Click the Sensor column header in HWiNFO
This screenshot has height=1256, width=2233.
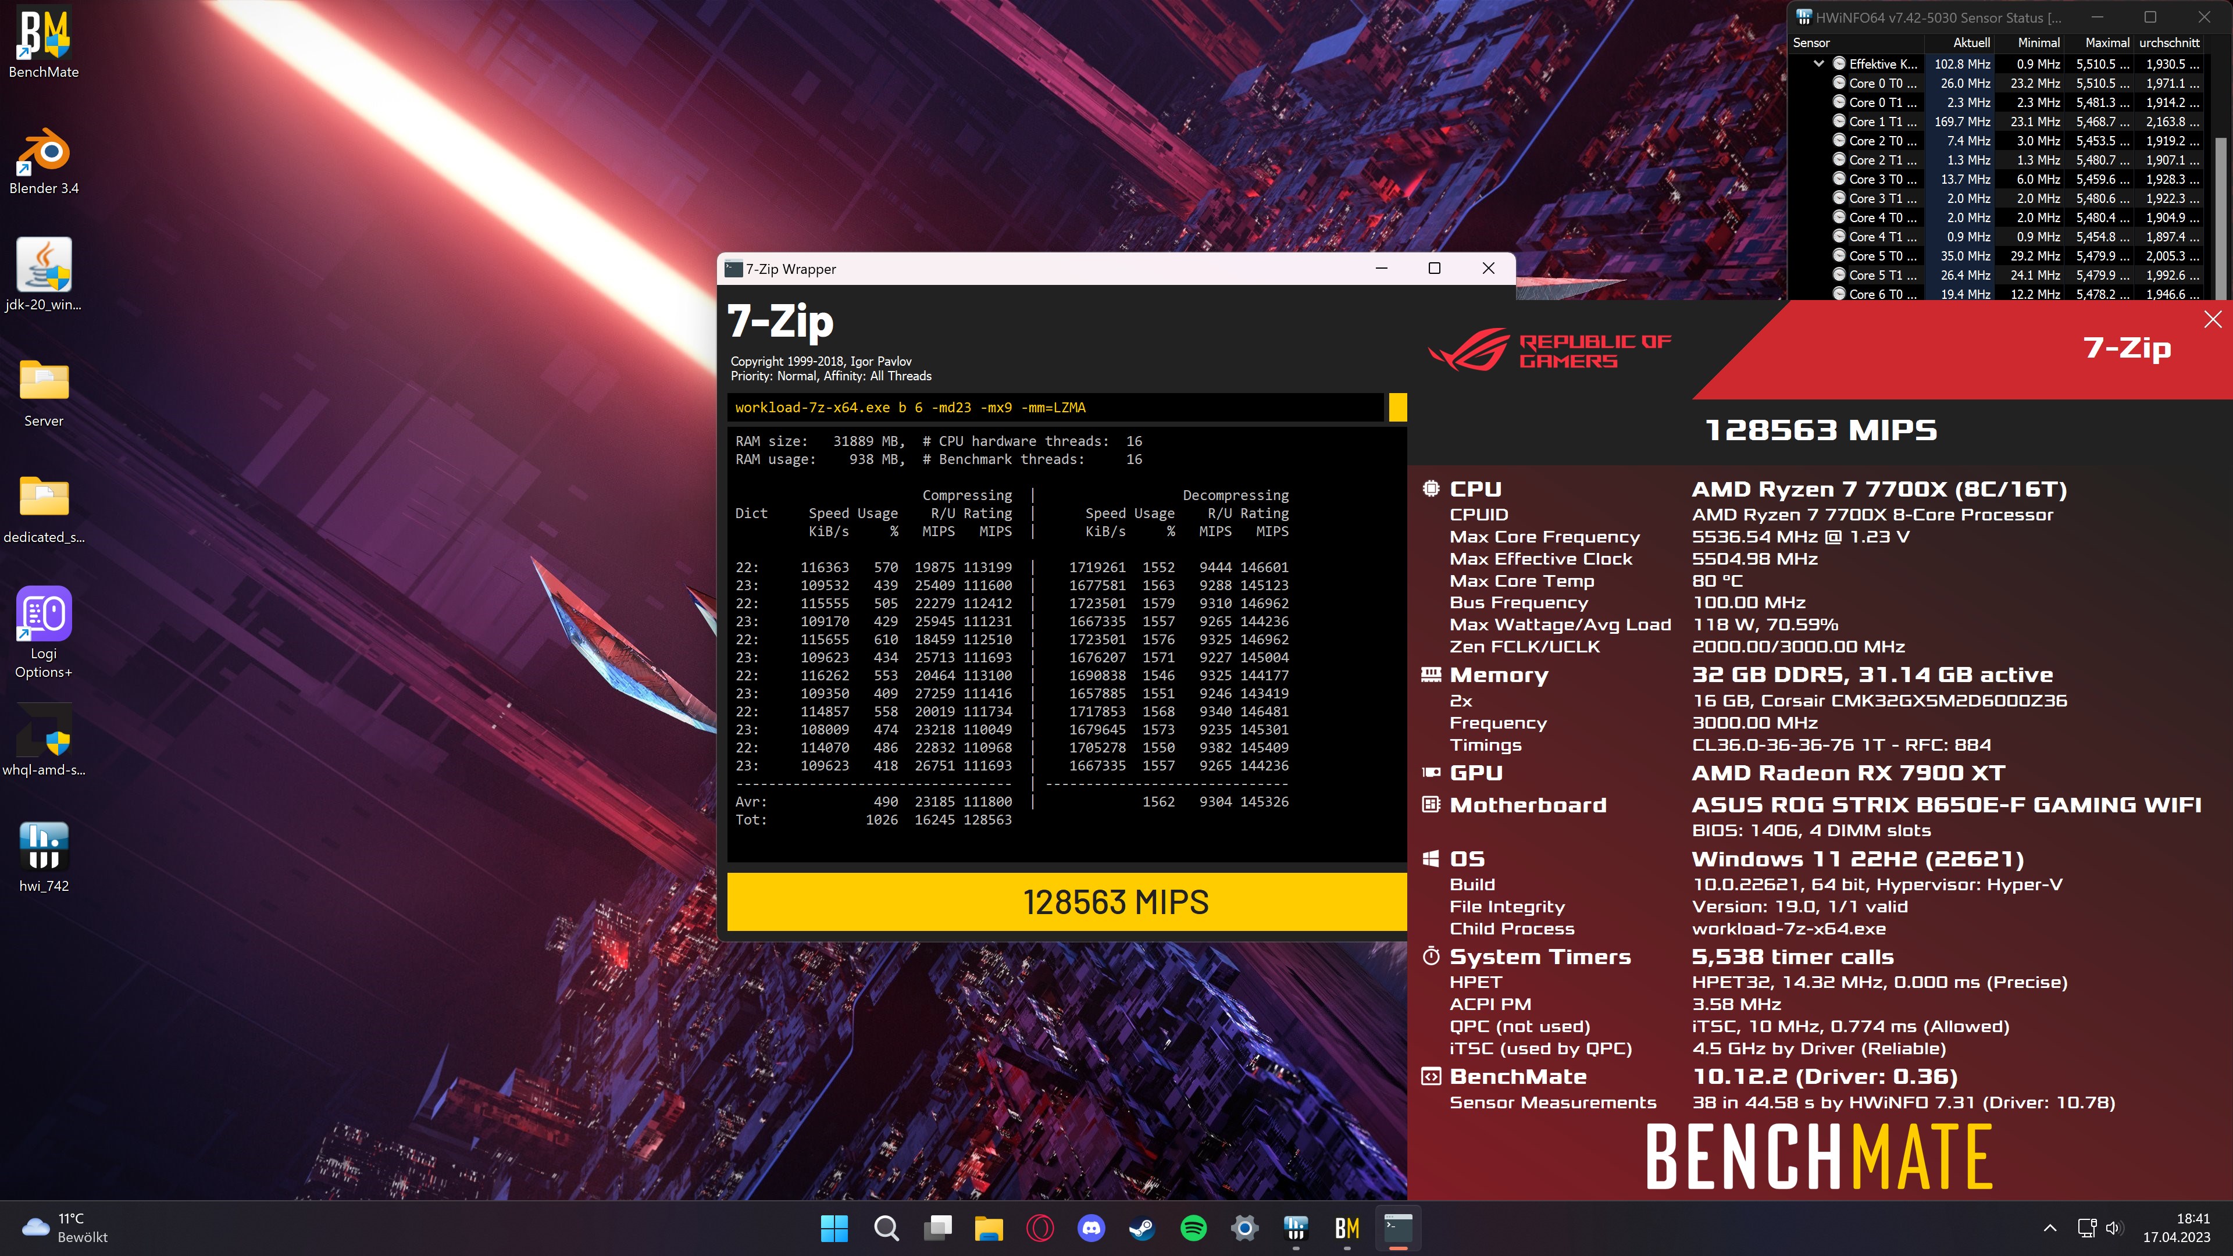point(1856,42)
